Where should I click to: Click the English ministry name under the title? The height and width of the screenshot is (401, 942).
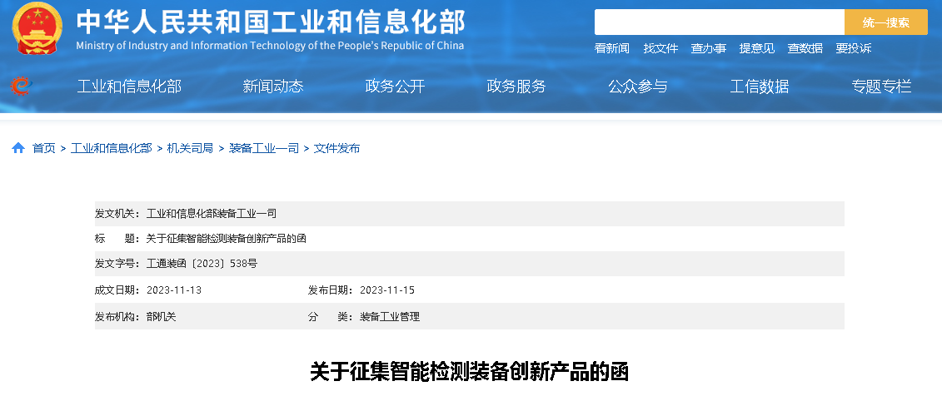pos(271,47)
